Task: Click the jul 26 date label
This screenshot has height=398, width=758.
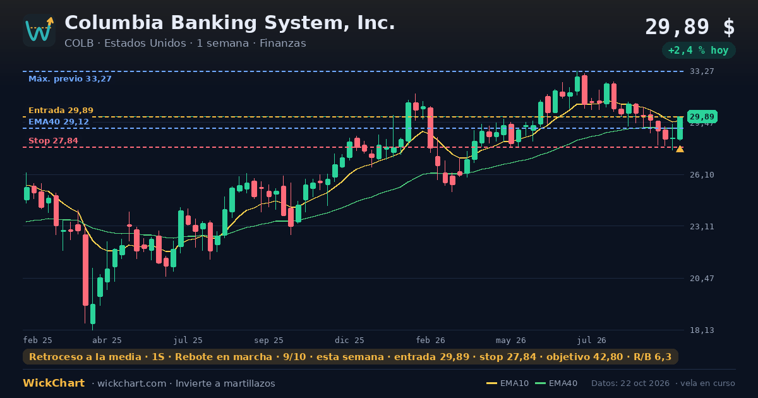Action: coord(592,340)
